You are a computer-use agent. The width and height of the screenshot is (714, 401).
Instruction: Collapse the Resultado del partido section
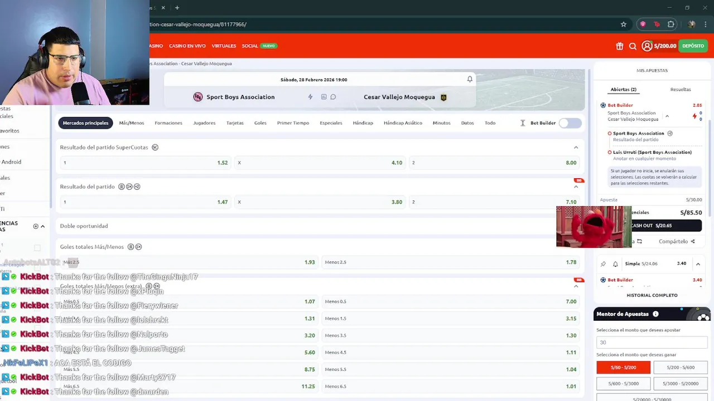tap(576, 187)
